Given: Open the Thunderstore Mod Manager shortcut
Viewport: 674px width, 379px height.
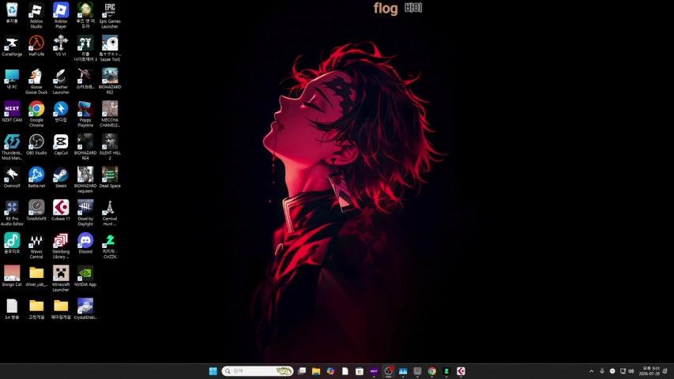Looking at the screenshot, I should coord(12,148).
